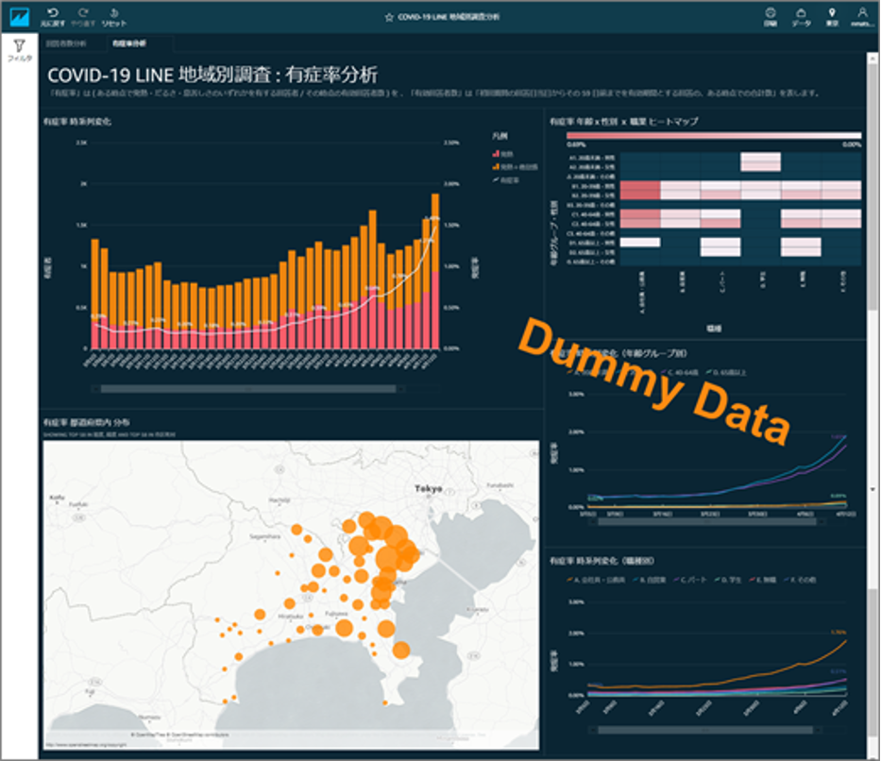Screen dimensions: 881x761
Task: Click the bar chart horizontal scrollbar thumb
Action: click(x=248, y=389)
